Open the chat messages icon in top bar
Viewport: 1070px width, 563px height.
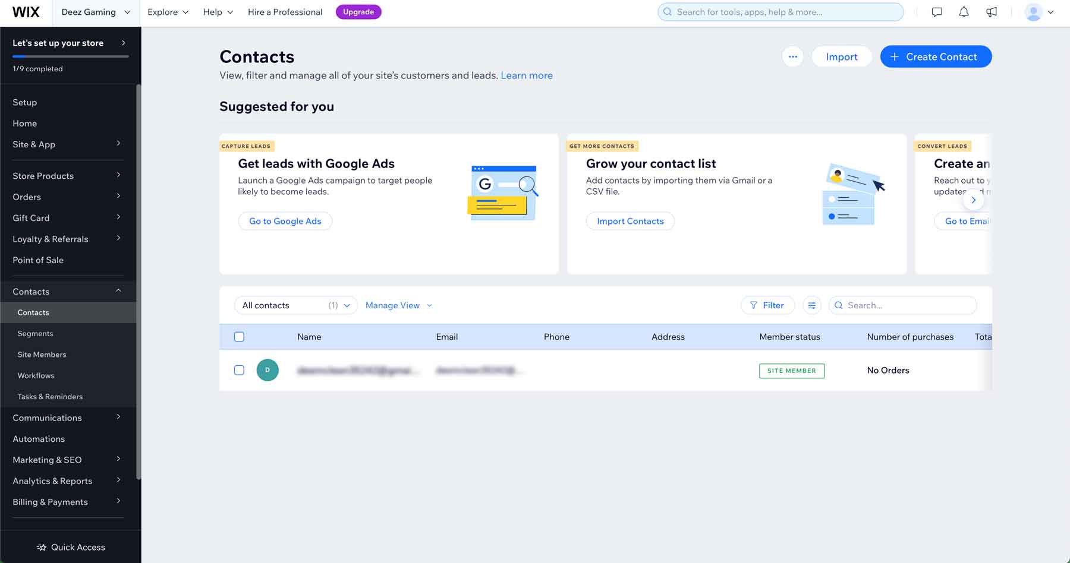pos(937,12)
